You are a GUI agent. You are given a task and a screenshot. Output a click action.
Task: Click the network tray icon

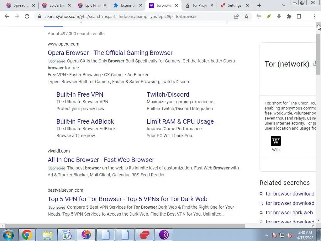282,235
